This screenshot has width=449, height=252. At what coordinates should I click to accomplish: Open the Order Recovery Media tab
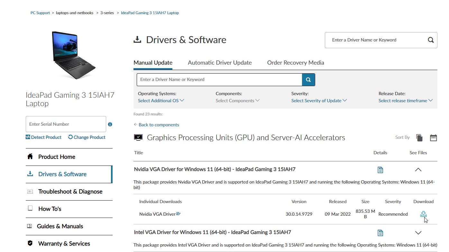pos(295,62)
